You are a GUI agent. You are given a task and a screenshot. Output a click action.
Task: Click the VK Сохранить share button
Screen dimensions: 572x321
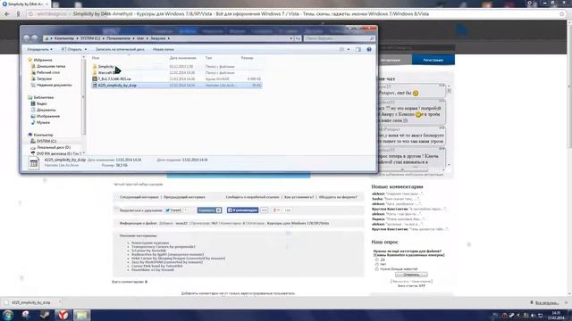209,210
